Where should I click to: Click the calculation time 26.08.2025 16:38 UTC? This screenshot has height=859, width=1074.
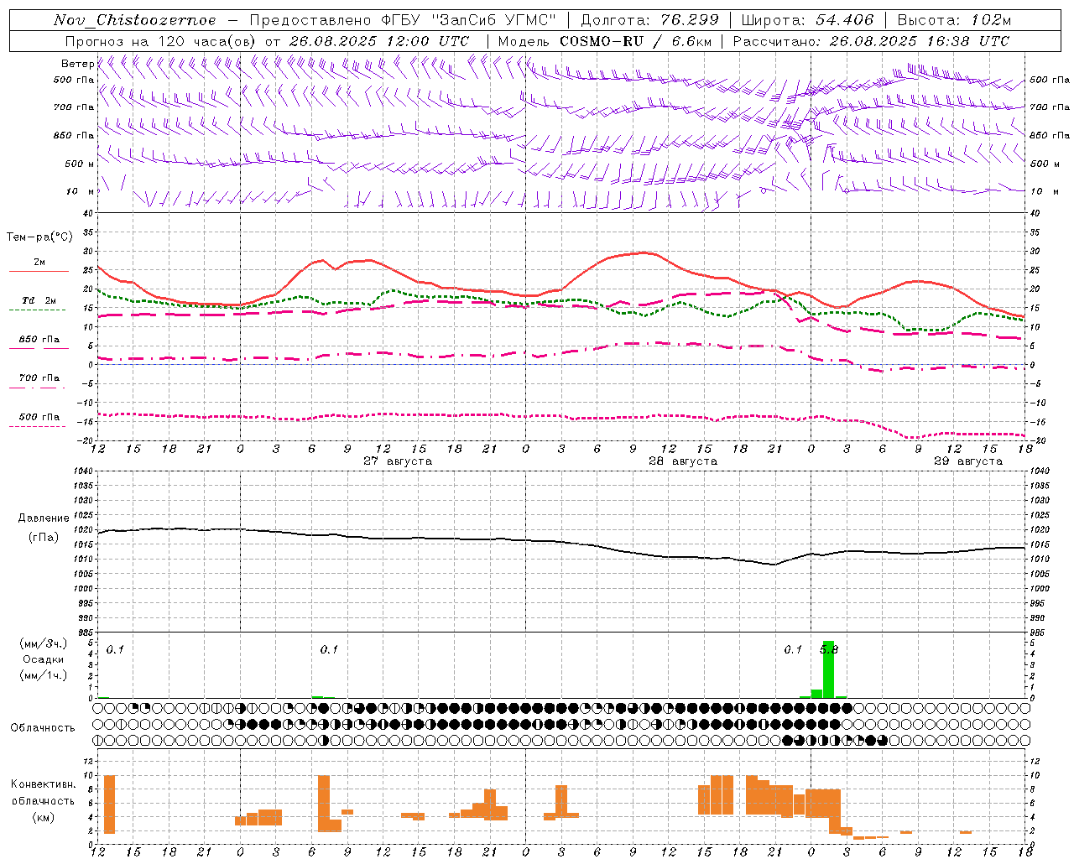(x=919, y=41)
